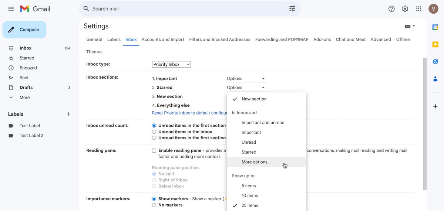
Task: Open the Inbox type dropdown
Action: 171,65
